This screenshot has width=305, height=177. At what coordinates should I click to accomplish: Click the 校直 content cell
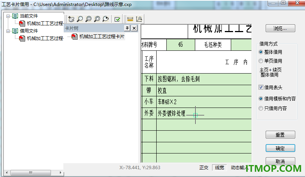point(204,90)
